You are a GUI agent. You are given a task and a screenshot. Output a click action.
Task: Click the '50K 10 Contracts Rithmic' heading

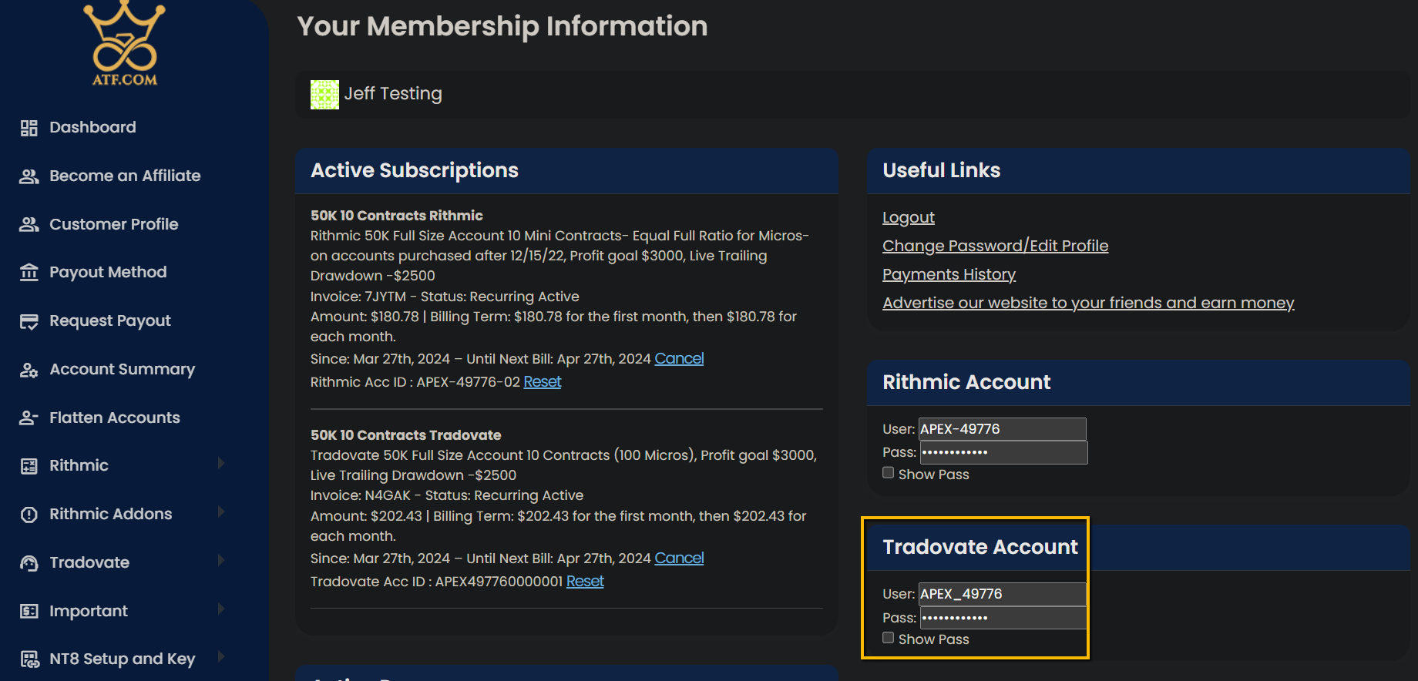[397, 216]
